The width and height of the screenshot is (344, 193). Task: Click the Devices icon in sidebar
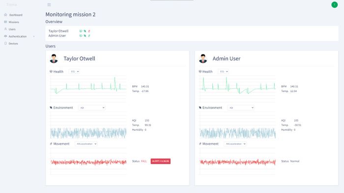pyautogui.click(x=6, y=43)
